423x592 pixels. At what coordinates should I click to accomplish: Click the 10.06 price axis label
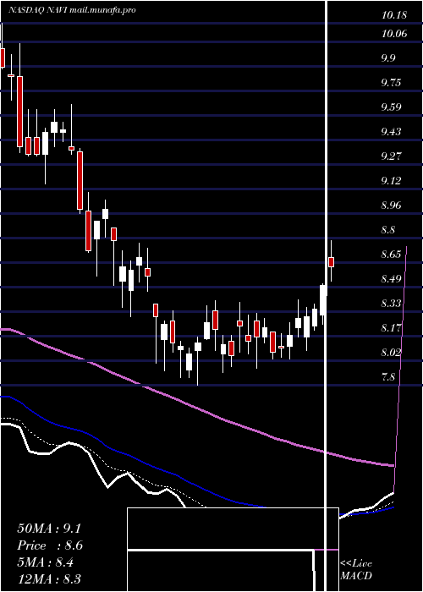tap(394, 34)
